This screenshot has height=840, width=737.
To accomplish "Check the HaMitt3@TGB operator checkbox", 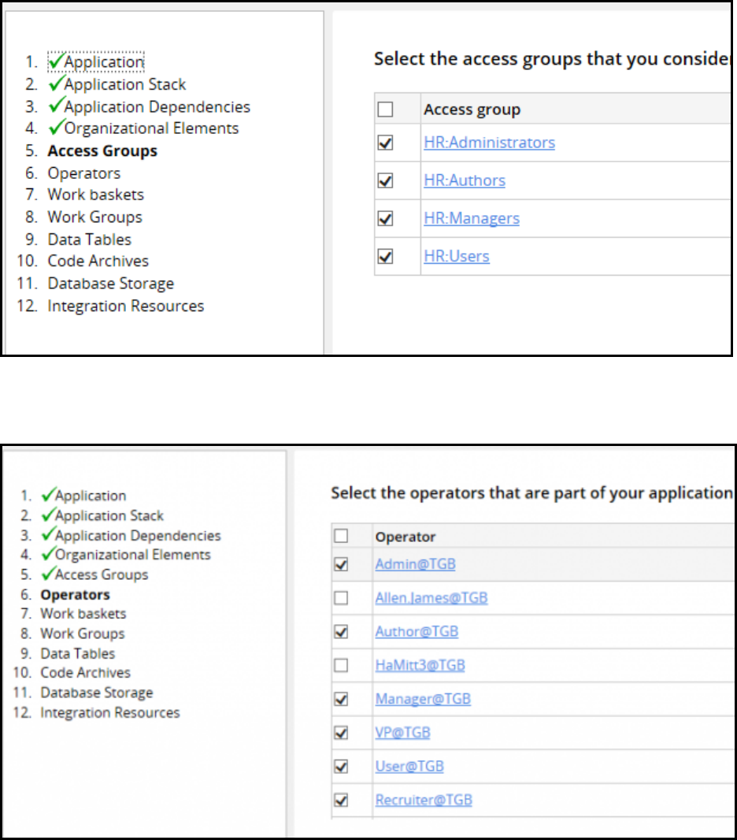I will click(341, 666).
